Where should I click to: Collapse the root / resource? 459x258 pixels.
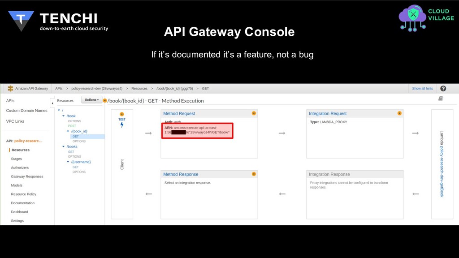click(59, 110)
